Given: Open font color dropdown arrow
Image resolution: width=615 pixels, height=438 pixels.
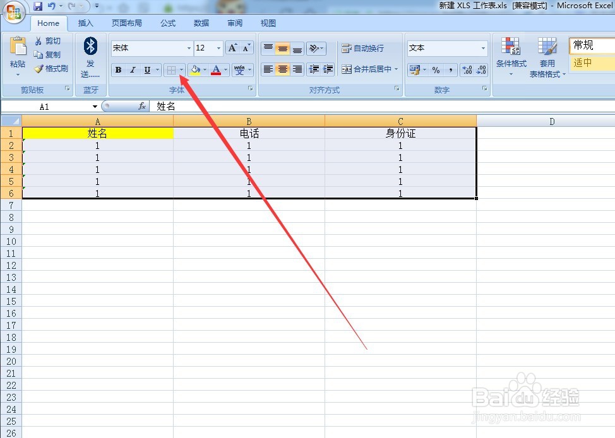Looking at the screenshot, I should [x=225, y=70].
